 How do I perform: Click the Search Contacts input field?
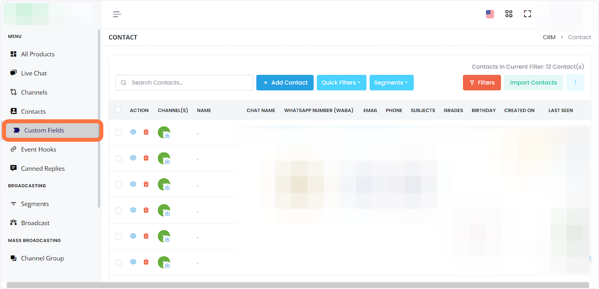[184, 82]
